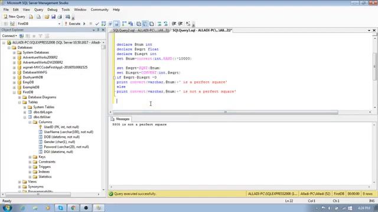Open the File menu
The width and height of the screenshot is (378, 212).
click(6, 9)
